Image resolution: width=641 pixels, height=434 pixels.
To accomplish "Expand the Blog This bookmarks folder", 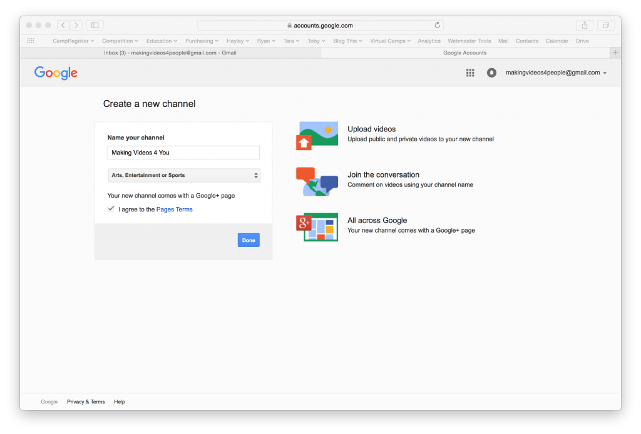I will click(x=347, y=41).
